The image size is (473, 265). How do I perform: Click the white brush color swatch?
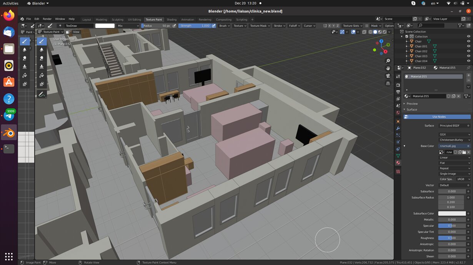(105, 26)
